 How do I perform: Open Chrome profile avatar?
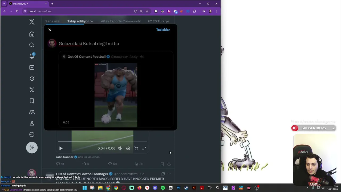[210, 11]
